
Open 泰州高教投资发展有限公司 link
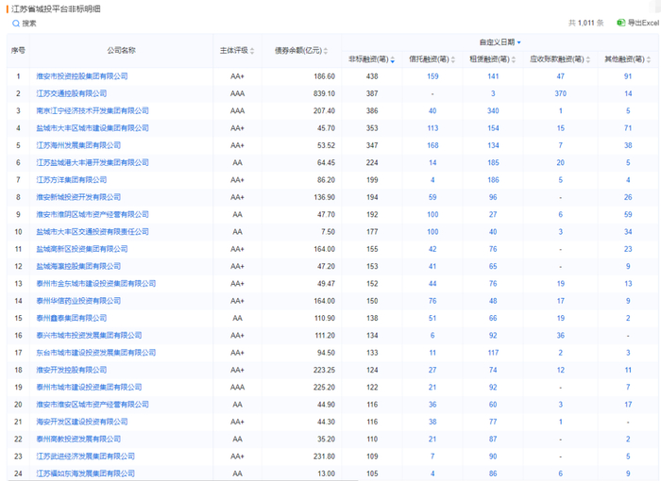coord(78,439)
